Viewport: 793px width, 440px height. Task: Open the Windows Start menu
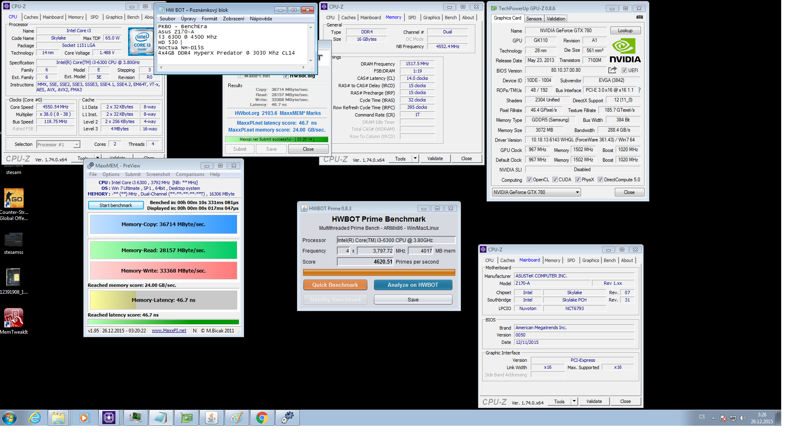(x=9, y=418)
